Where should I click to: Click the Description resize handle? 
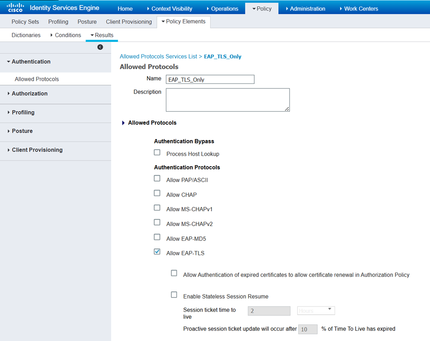287,109
